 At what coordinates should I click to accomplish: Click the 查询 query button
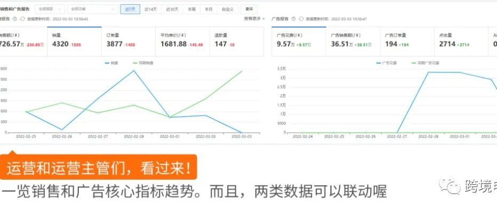pyautogui.click(x=249, y=9)
